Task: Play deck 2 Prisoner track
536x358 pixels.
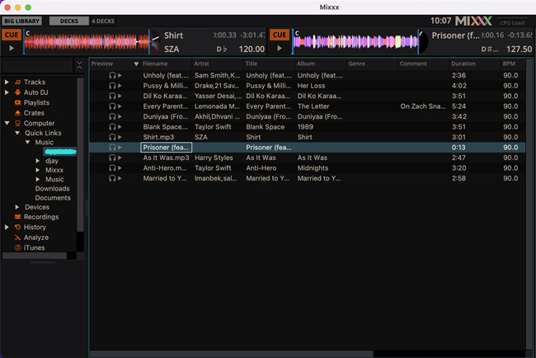Action: [x=280, y=48]
